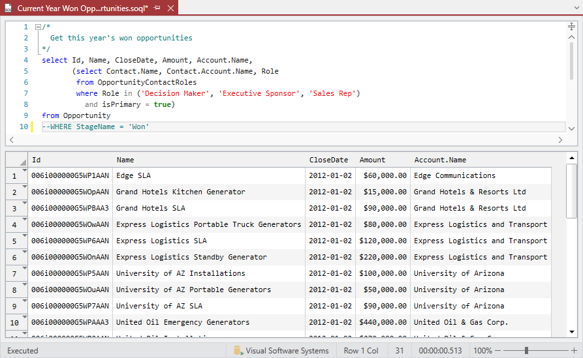Sort by the Name column header
The image size is (583, 358).
pos(209,160)
